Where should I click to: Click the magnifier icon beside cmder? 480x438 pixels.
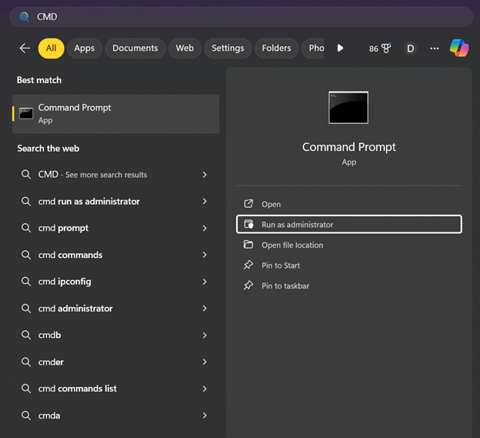[26, 362]
